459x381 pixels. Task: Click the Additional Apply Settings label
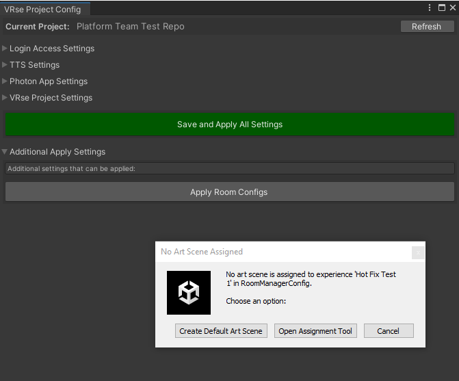pos(57,152)
